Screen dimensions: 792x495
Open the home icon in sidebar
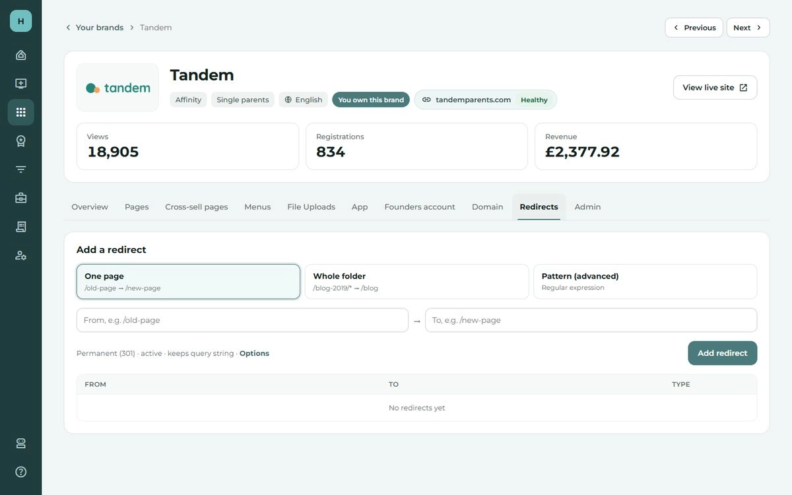[x=20, y=55]
